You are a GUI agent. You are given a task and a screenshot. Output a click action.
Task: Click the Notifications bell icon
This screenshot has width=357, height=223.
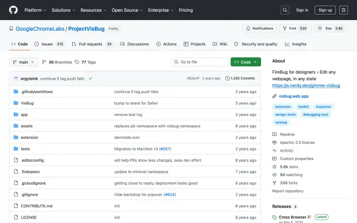[248, 28]
